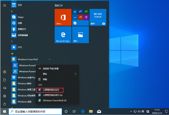Open the PowerPoint icon in the Office apps tile
This screenshot has width=169, height=115.
coord(80,17)
